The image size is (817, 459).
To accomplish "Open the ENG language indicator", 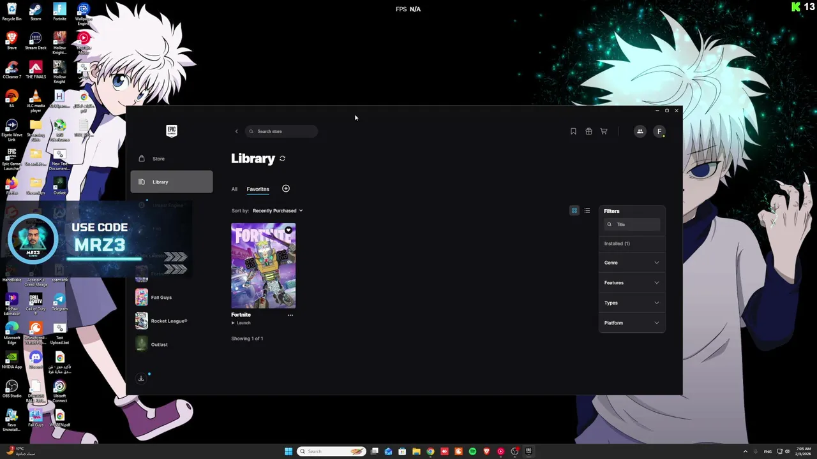I will pos(768,451).
